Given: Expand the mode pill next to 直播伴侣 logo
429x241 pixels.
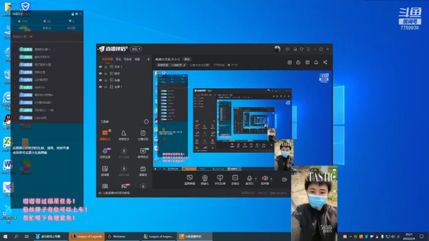Looking at the screenshot, I should click(x=136, y=49).
